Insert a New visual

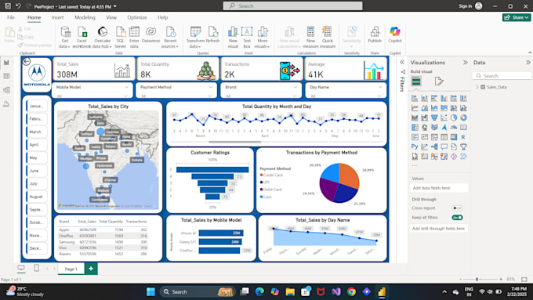pyautogui.click(x=233, y=38)
